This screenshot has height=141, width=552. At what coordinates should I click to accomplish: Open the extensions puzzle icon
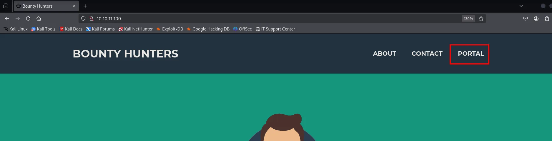pos(547,18)
